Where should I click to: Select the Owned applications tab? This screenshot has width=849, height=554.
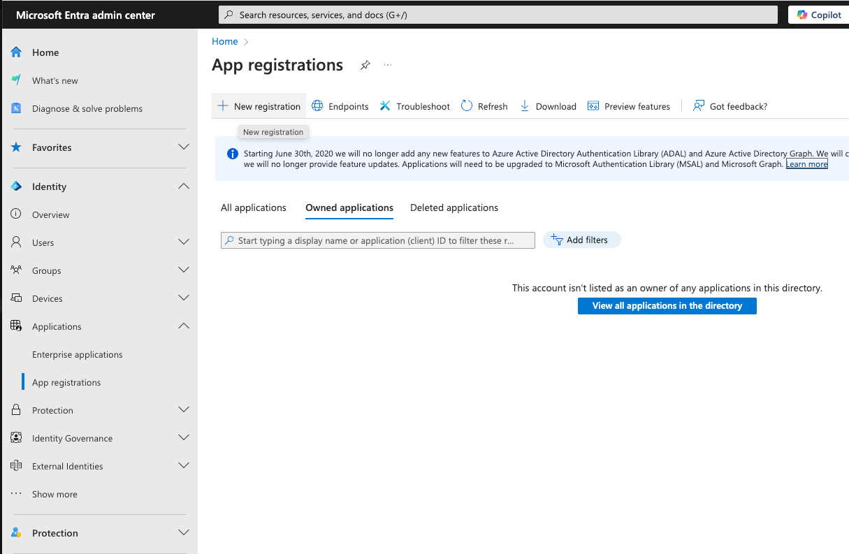click(x=349, y=207)
